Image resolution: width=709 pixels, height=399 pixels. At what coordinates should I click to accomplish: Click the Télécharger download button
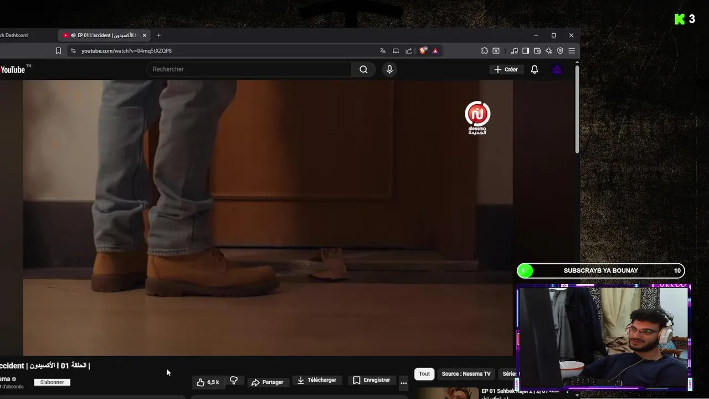coord(317,380)
